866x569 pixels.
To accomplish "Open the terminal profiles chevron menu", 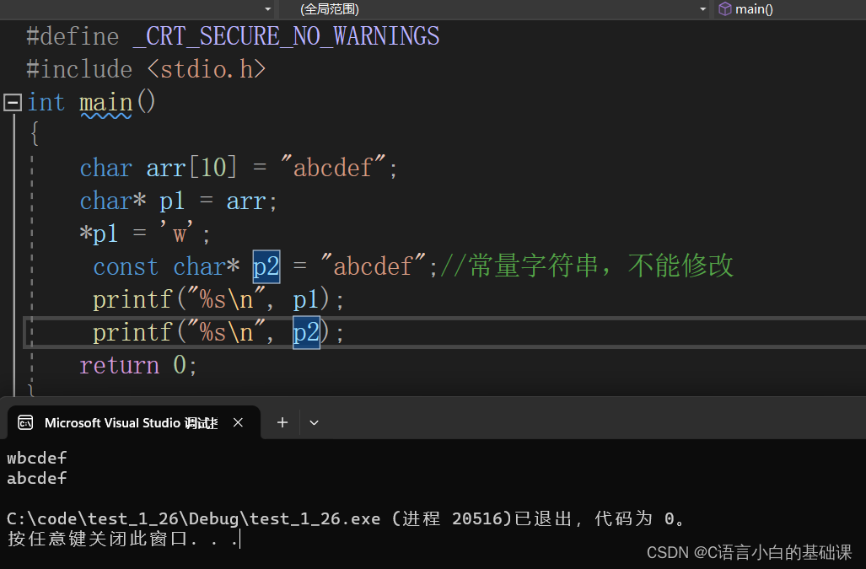I will click(314, 423).
